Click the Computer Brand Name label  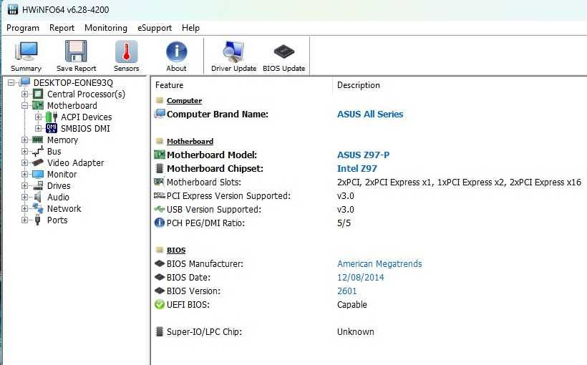(x=218, y=114)
